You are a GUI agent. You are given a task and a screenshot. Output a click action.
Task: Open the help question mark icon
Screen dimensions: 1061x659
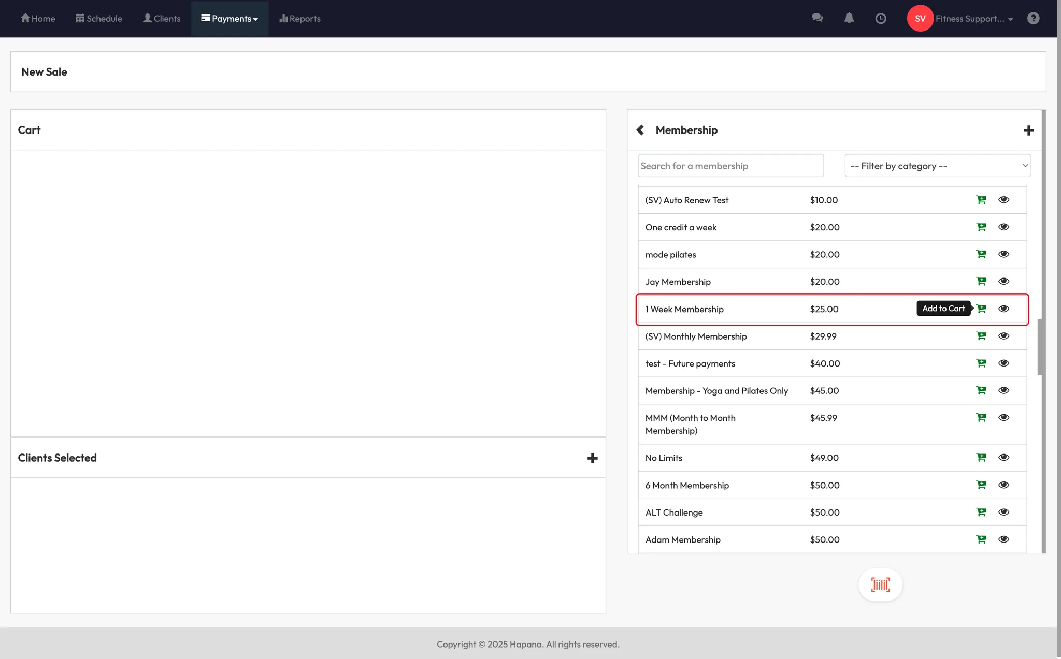(1034, 19)
